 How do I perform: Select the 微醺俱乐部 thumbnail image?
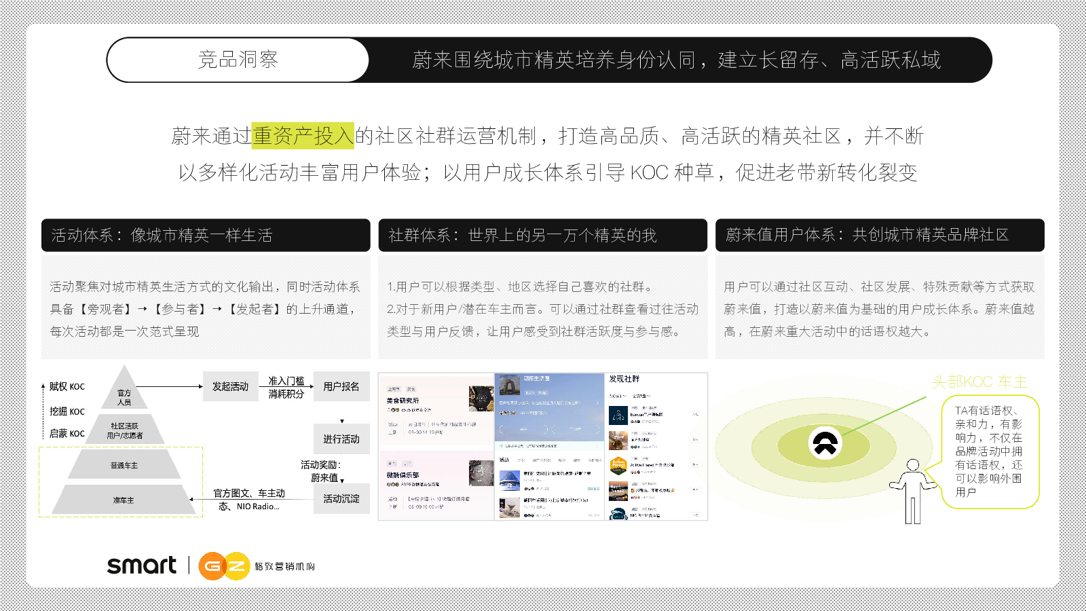(x=481, y=473)
